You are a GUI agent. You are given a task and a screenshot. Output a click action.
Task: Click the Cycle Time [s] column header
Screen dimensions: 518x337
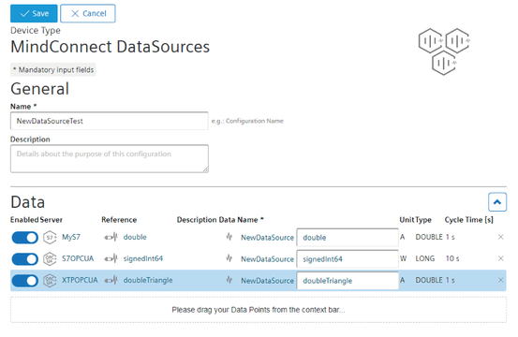[469, 220]
